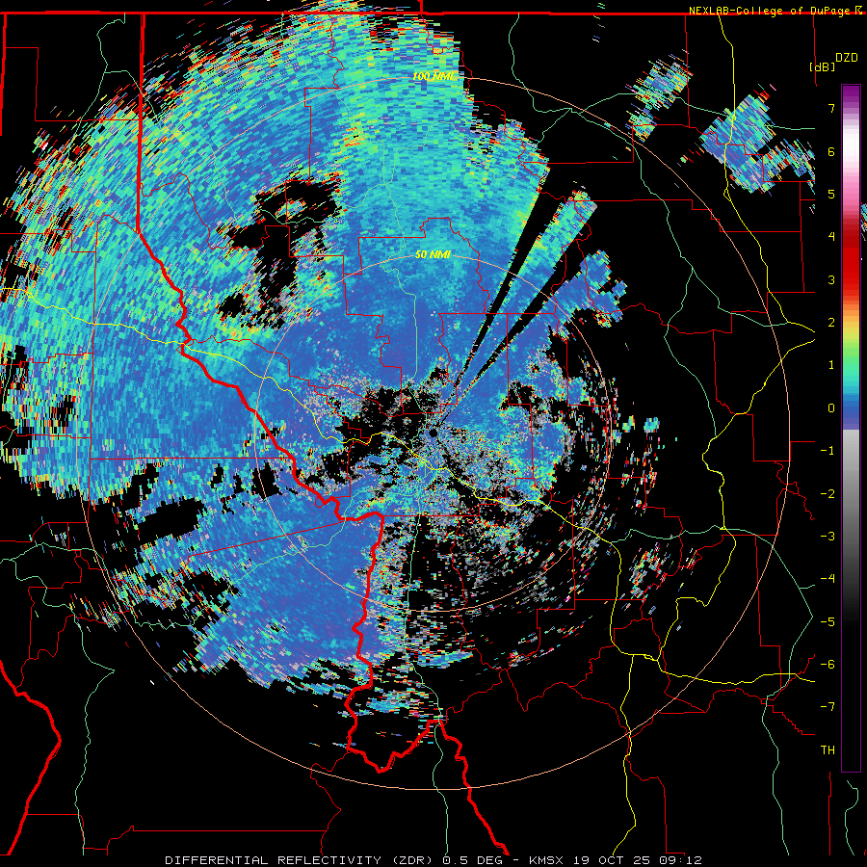
Task: Click the NEXLAB-College of DuPage credit text
Action: pos(770,11)
